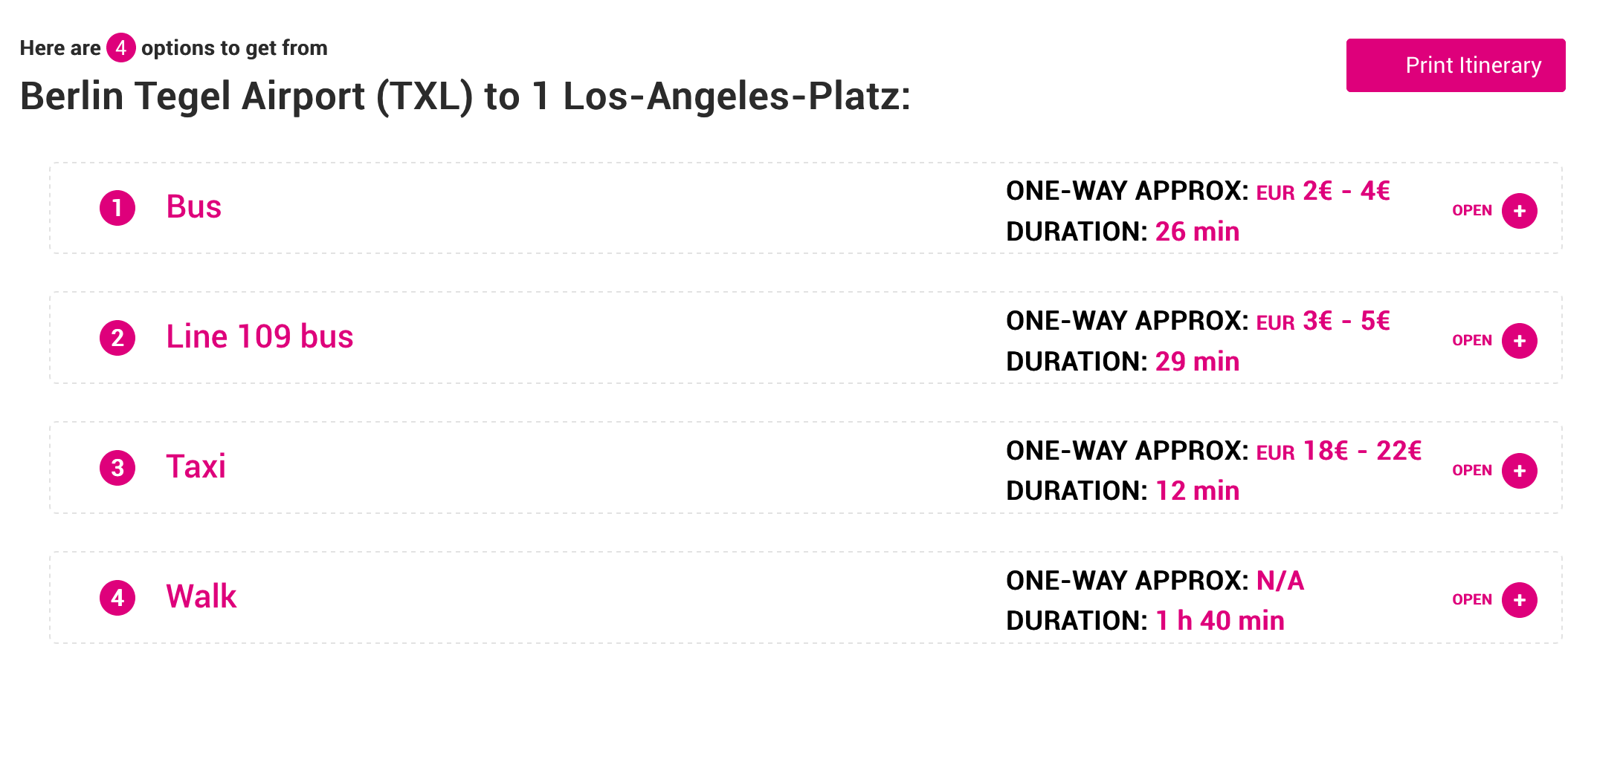
Task: Print the itinerary
Action: click(x=1456, y=65)
